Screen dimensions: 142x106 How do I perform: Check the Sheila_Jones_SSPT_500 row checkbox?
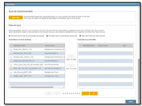click(11, 76)
